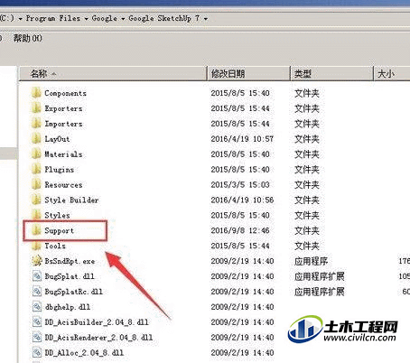Click the Style Builder folder name

pos(71,200)
